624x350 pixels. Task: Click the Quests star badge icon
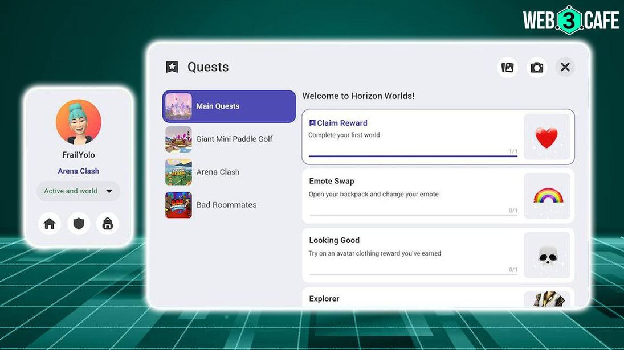(x=172, y=67)
